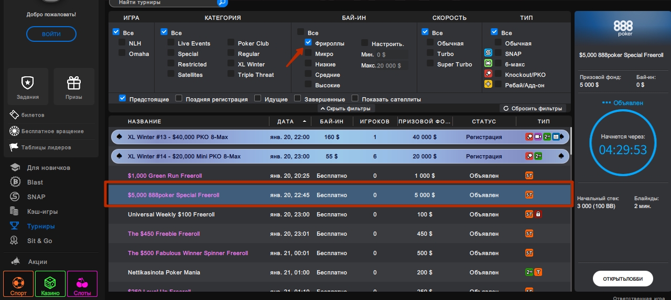Click the green 2nd-chance icon on Nettikasinota row
Image resolution: width=671 pixels, height=300 pixels.
(529, 272)
